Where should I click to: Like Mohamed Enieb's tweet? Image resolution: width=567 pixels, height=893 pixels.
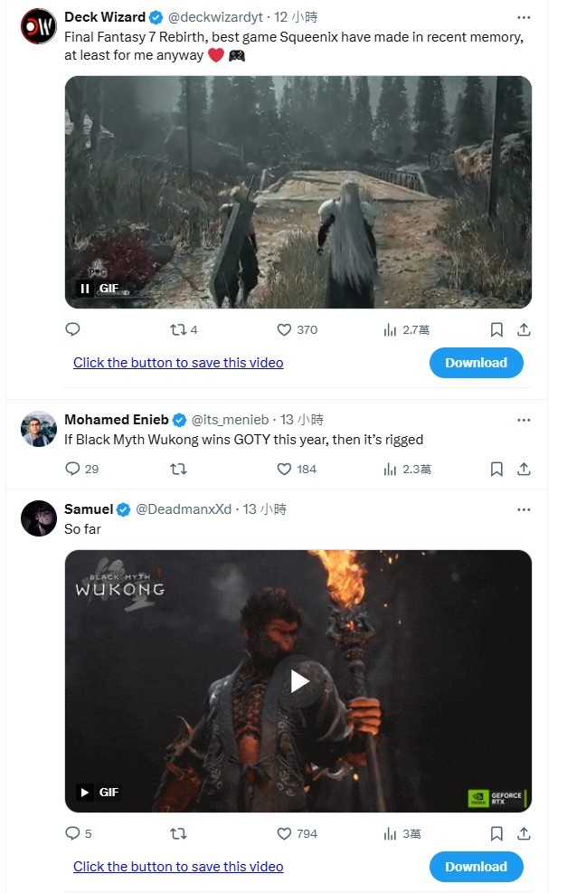tap(284, 469)
